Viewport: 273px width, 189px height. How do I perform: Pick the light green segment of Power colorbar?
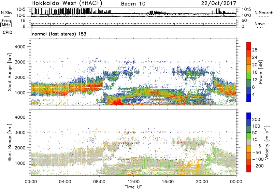pyautogui.click(x=249, y=75)
